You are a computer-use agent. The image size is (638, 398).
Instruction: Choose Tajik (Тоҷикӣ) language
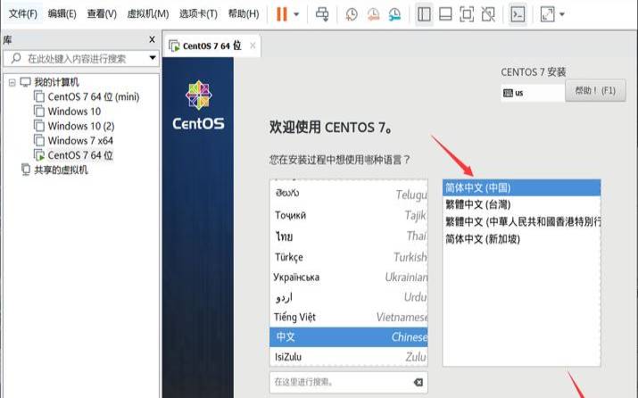point(348,215)
